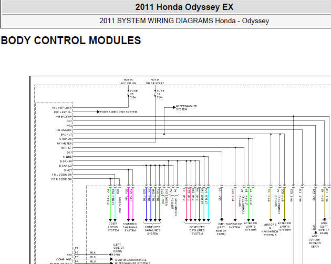This screenshot has height=264, width=331.
Task: Click the 'B-CAN HI' pin label
Action: pos(66,161)
